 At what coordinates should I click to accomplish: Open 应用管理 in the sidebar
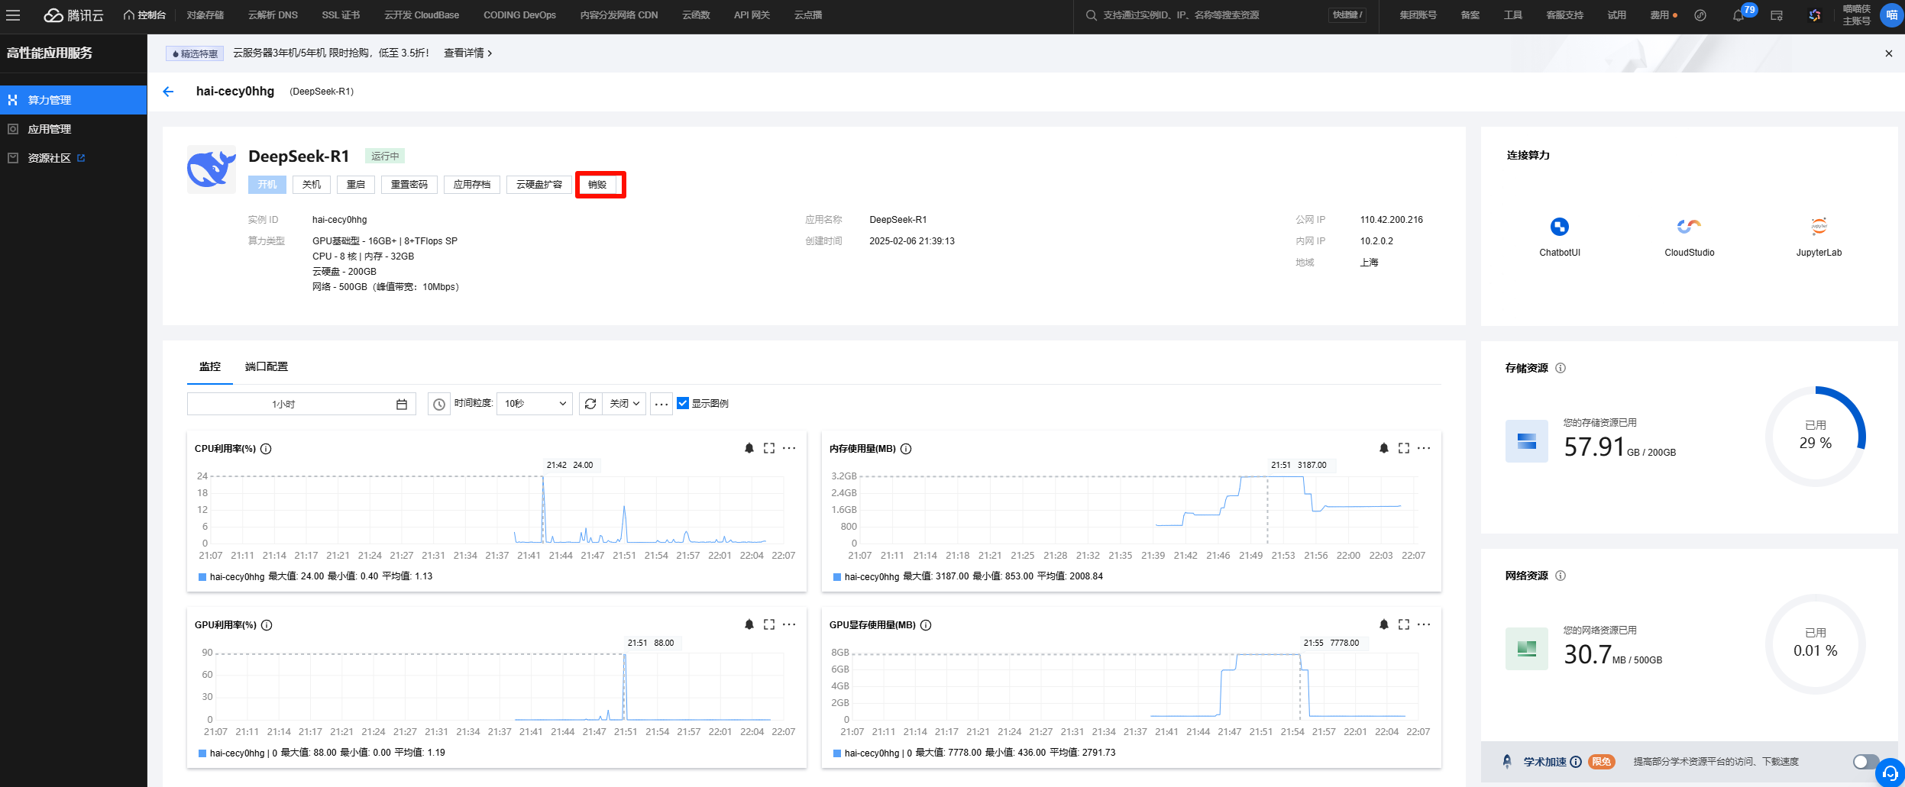click(73, 129)
